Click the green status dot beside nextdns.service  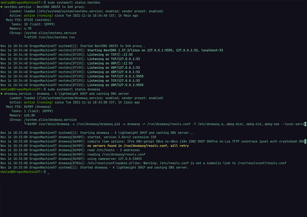[x=2, y=7]
